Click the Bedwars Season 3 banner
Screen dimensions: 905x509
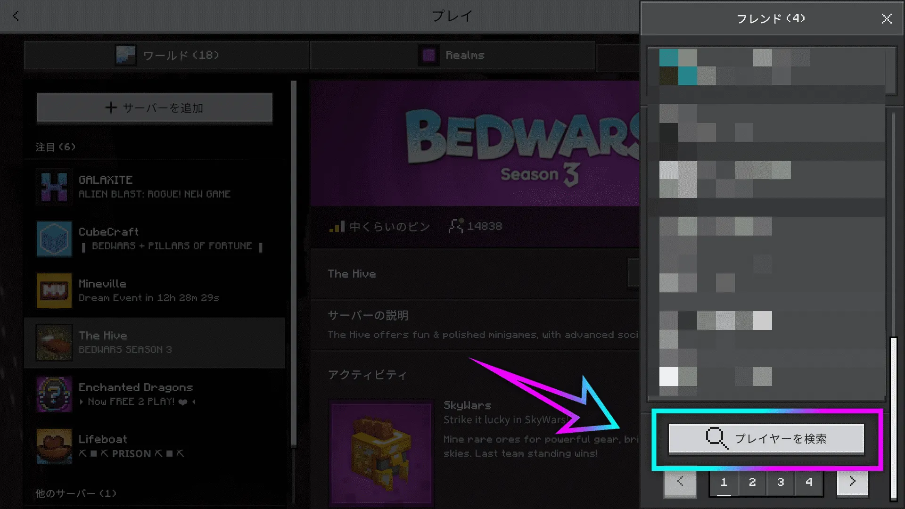[x=475, y=143]
